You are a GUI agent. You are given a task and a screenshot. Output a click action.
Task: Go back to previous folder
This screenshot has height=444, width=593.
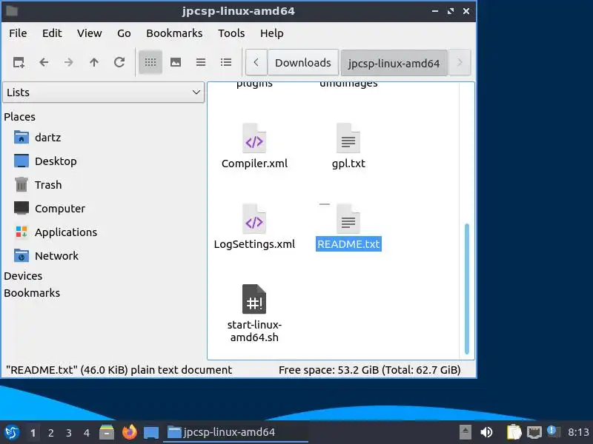44,62
